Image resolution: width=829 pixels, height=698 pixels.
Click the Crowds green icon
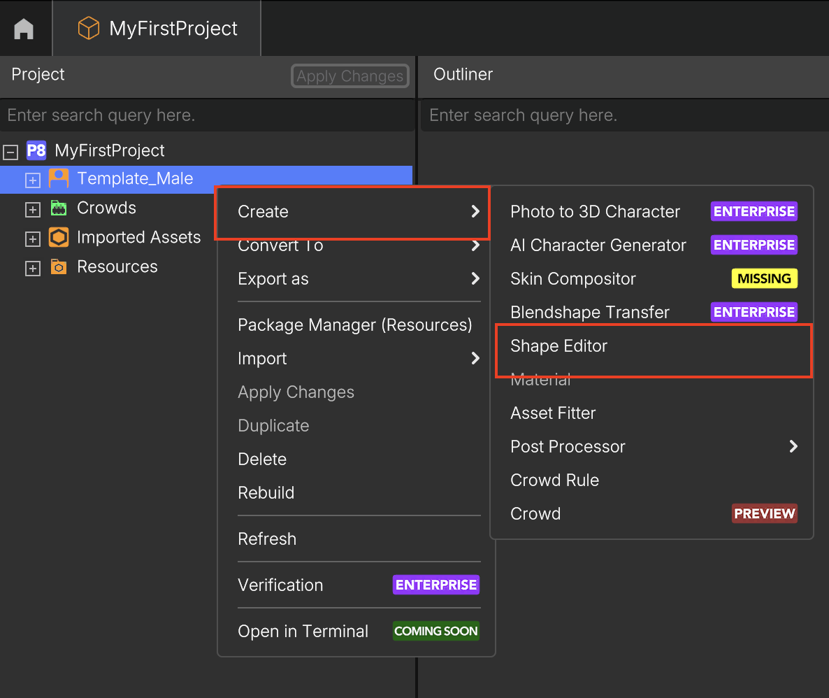(59, 208)
